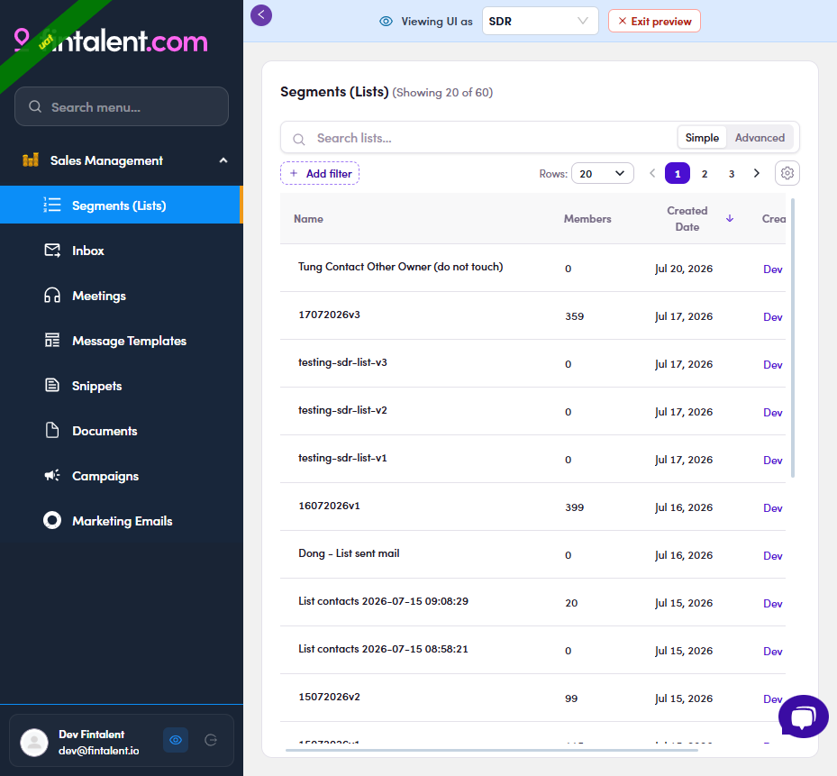Click the Exit preview button
This screenshot has width=837, height=776.
[x=654, y=21]
